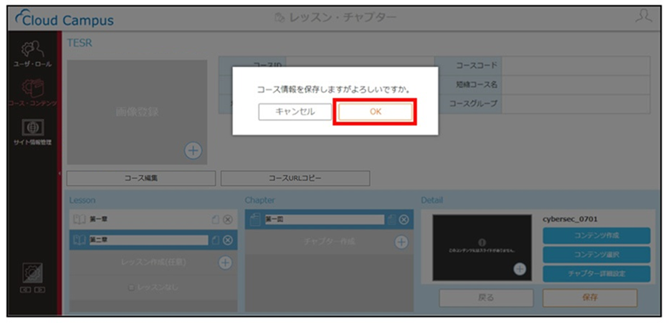Click the コンテンツ作成 button
Image resolution: width=669 pixels, height=323 pixels.
coord(596,235)
